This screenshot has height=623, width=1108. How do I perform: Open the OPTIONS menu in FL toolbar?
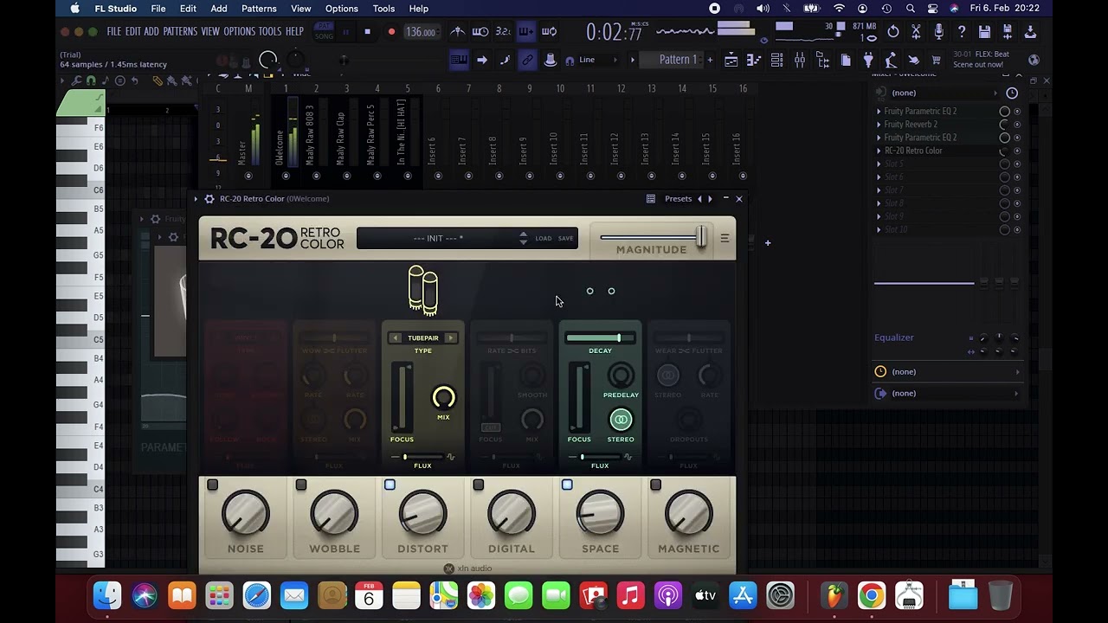[x=240, y=32]
